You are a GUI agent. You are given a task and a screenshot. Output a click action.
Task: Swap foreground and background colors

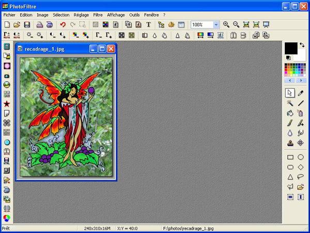point(302,45)
